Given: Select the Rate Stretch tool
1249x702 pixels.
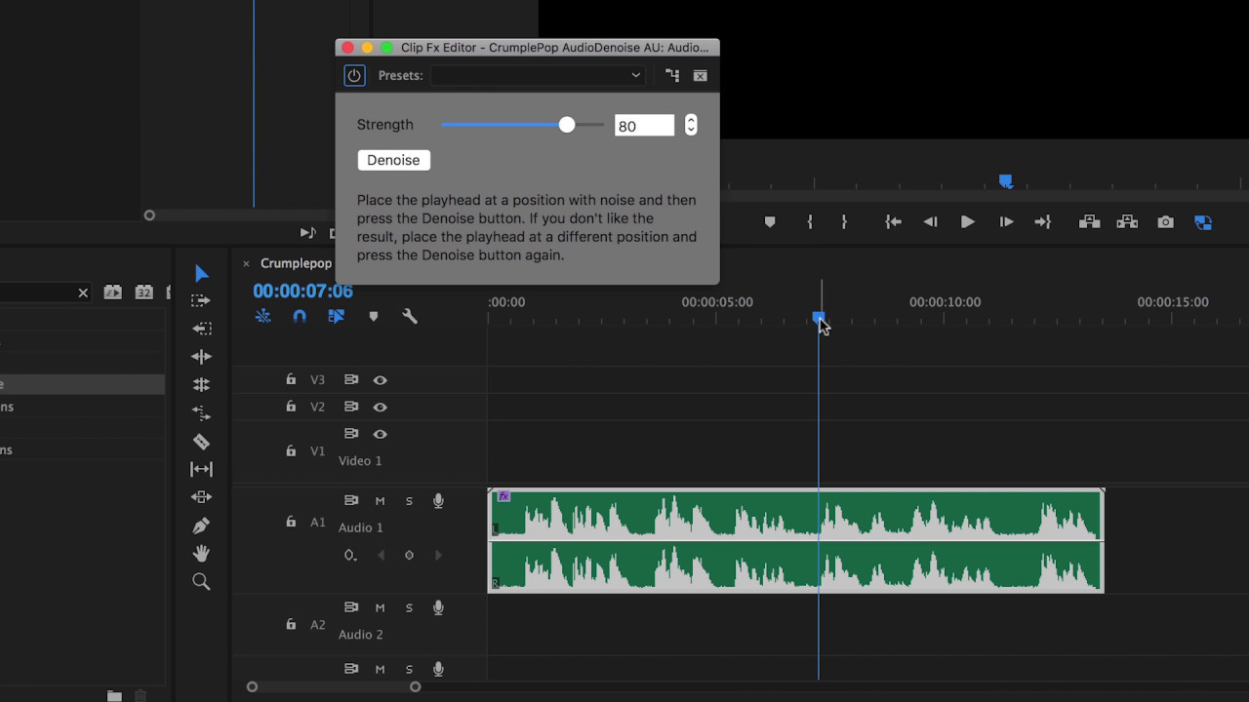Looking at the screenshot, I should [x=201, y=412].
